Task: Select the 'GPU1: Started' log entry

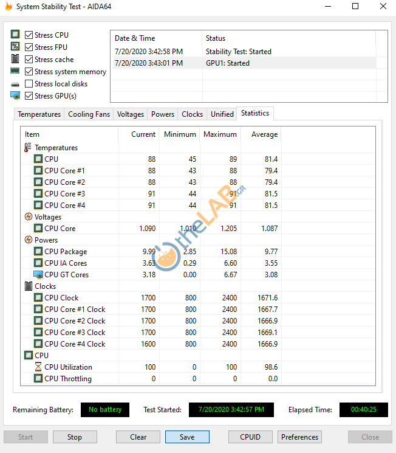Action: coord(244,63)
